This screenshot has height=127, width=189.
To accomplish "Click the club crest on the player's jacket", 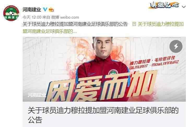I will (113, 72).
